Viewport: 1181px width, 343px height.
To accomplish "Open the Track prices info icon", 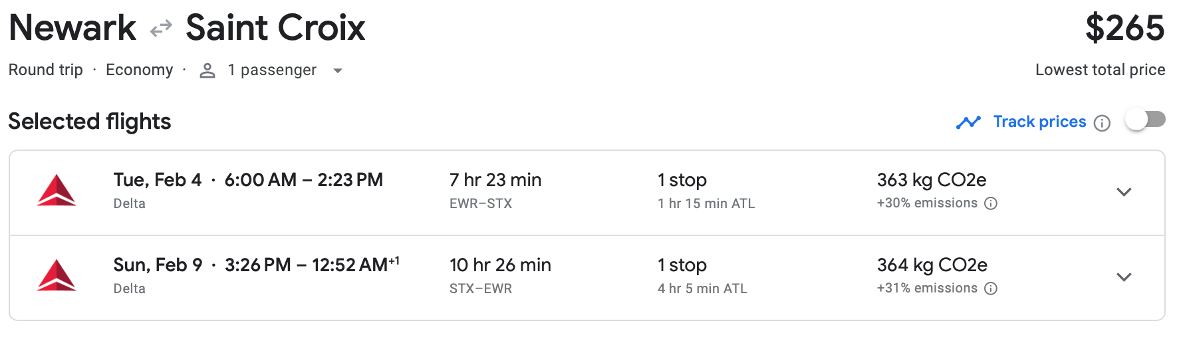I will point(1102,123).
